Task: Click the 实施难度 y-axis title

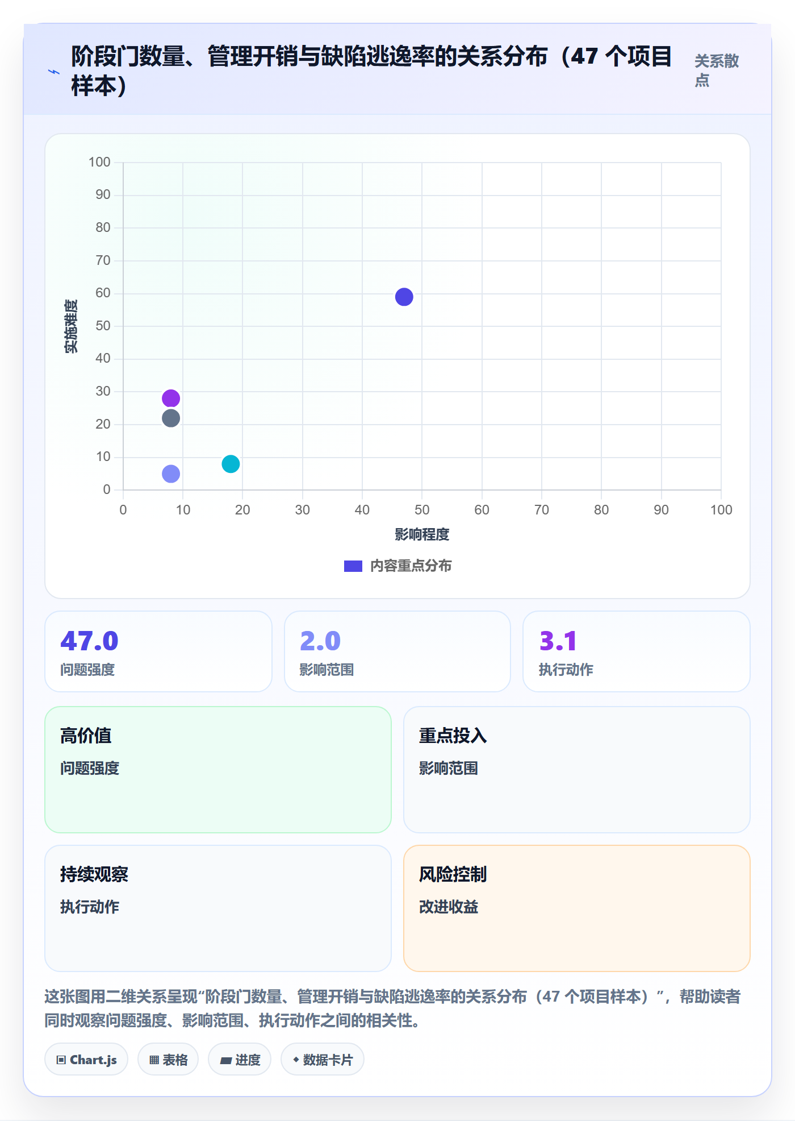Action: pyautogui.click(x=71, y=326)
